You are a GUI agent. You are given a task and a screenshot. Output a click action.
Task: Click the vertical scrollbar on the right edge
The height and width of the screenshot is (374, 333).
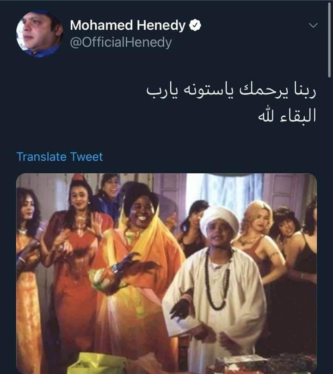click(x=329, y=40)
